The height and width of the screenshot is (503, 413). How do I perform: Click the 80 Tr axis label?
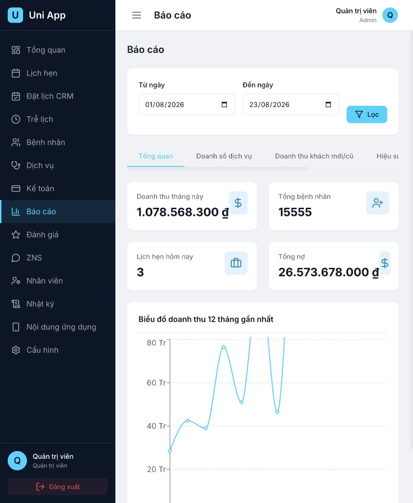point(156,343)
